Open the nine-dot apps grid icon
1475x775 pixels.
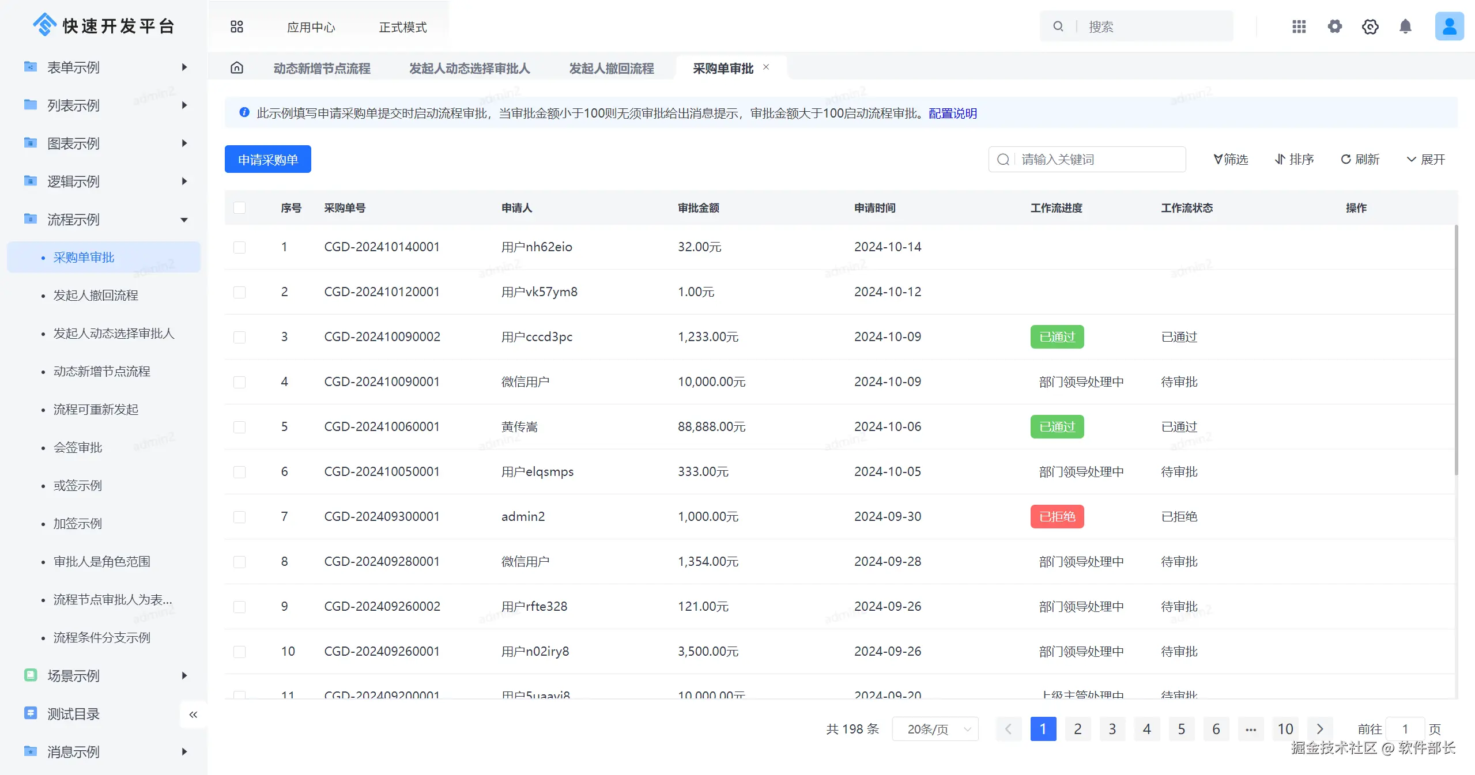pyautogui.click(x=1299, y=27)
